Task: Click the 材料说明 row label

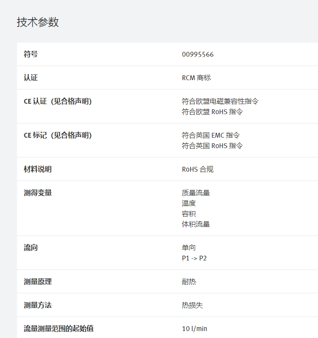Action: [38, 169]
